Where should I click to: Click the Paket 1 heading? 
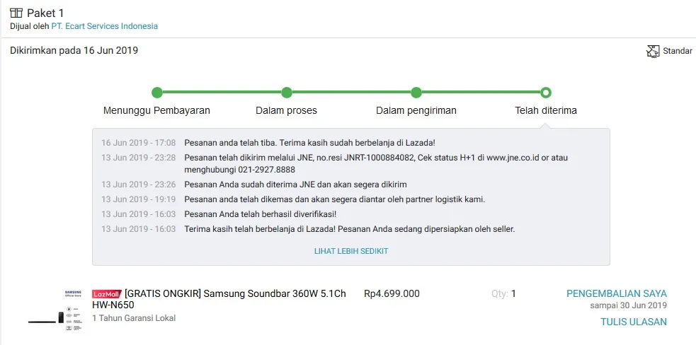[x=45, y=13]
